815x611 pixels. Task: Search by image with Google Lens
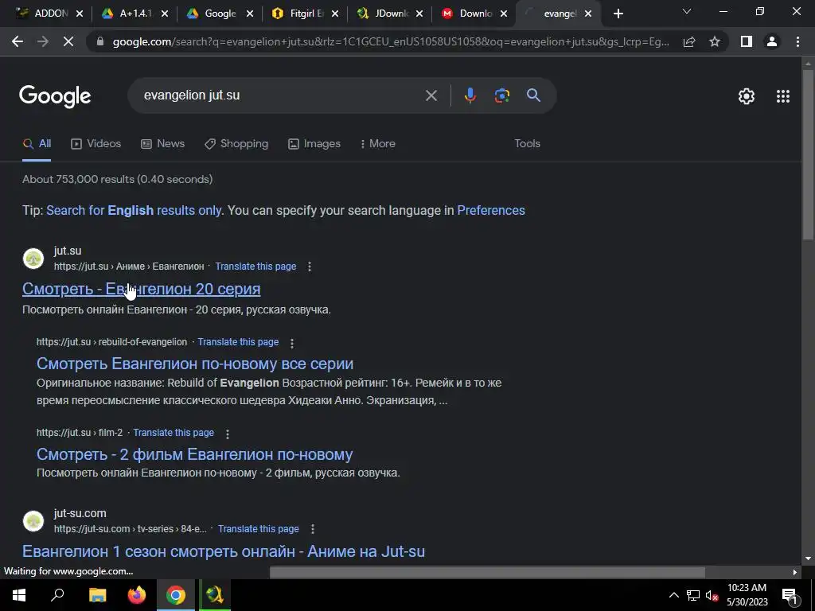coord(501,95)
